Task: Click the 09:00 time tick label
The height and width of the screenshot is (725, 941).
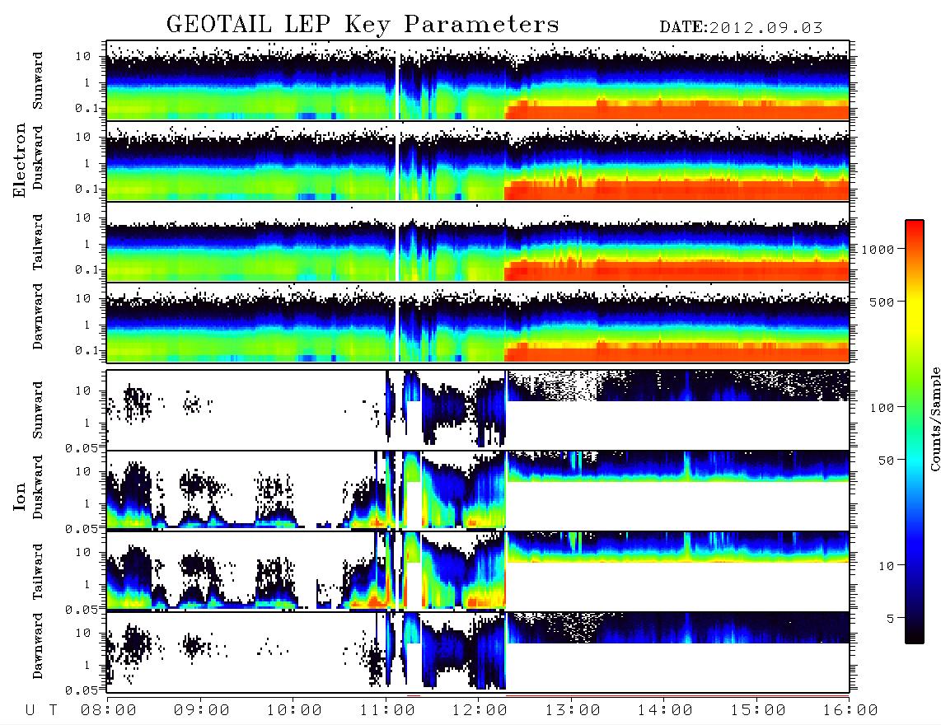Action: (201, 710)
